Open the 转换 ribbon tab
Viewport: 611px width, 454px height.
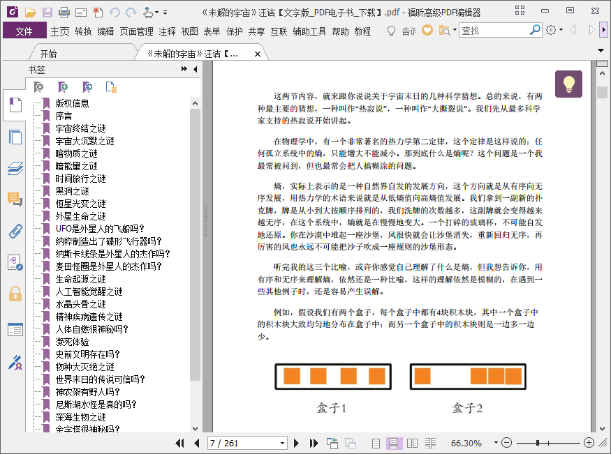coord(83,31)
